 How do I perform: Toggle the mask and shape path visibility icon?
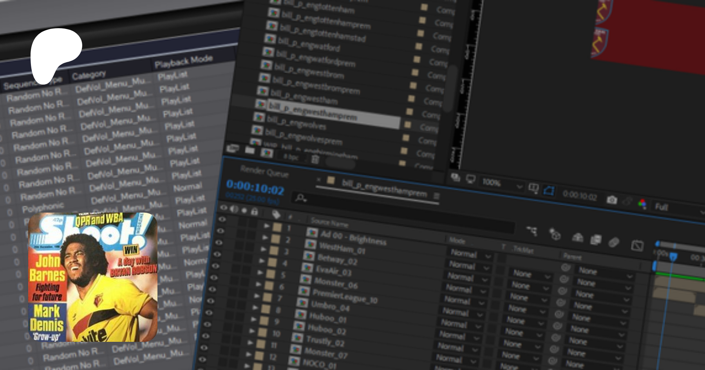pos(549,191)
